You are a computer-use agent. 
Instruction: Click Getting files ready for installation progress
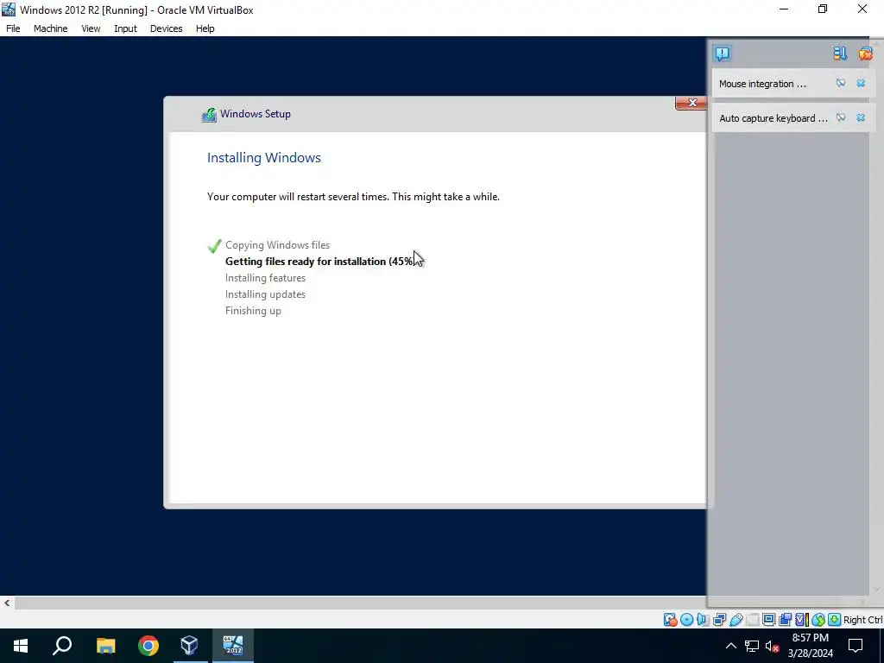pos(319,262)
